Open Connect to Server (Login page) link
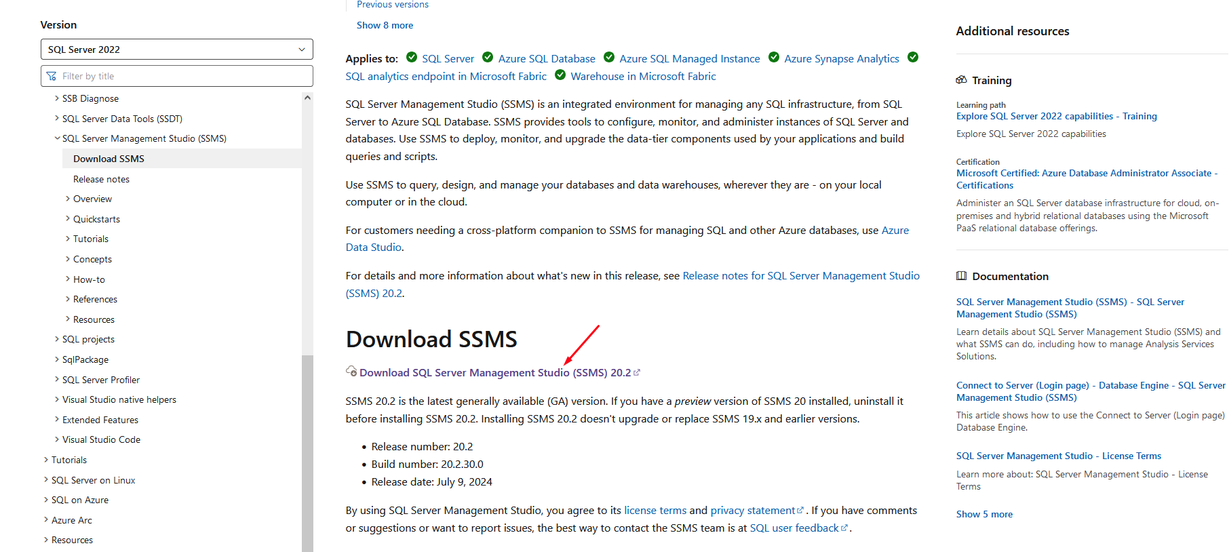Image resolution: width=1229 pixels, height=552 pixels. point(1091,391)
